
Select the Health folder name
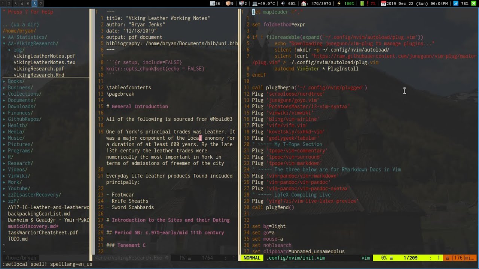click(x=18, y=126)
